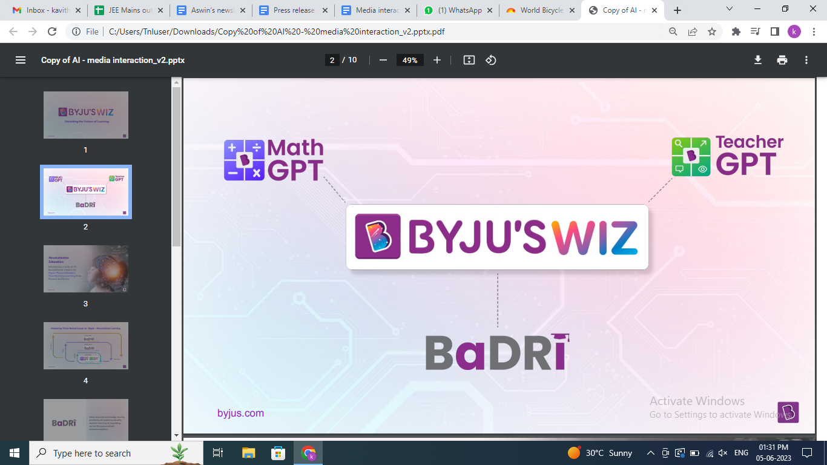Print the PDF document
Viewport: 827px width, 465px height.
click(782, 60)
